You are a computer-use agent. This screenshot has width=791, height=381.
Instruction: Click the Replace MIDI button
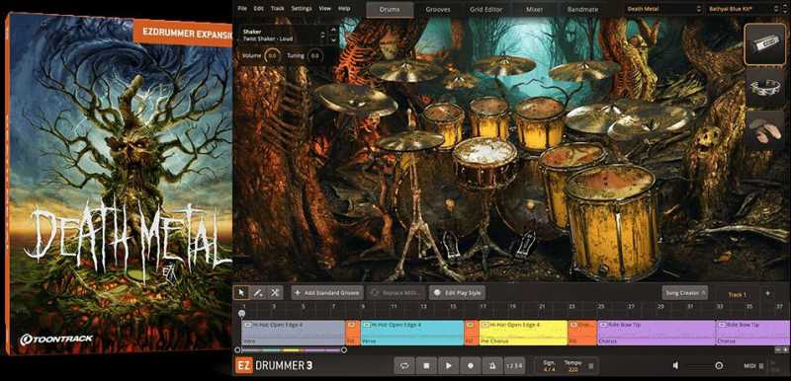pyautogui.click(x=396, y=292)
